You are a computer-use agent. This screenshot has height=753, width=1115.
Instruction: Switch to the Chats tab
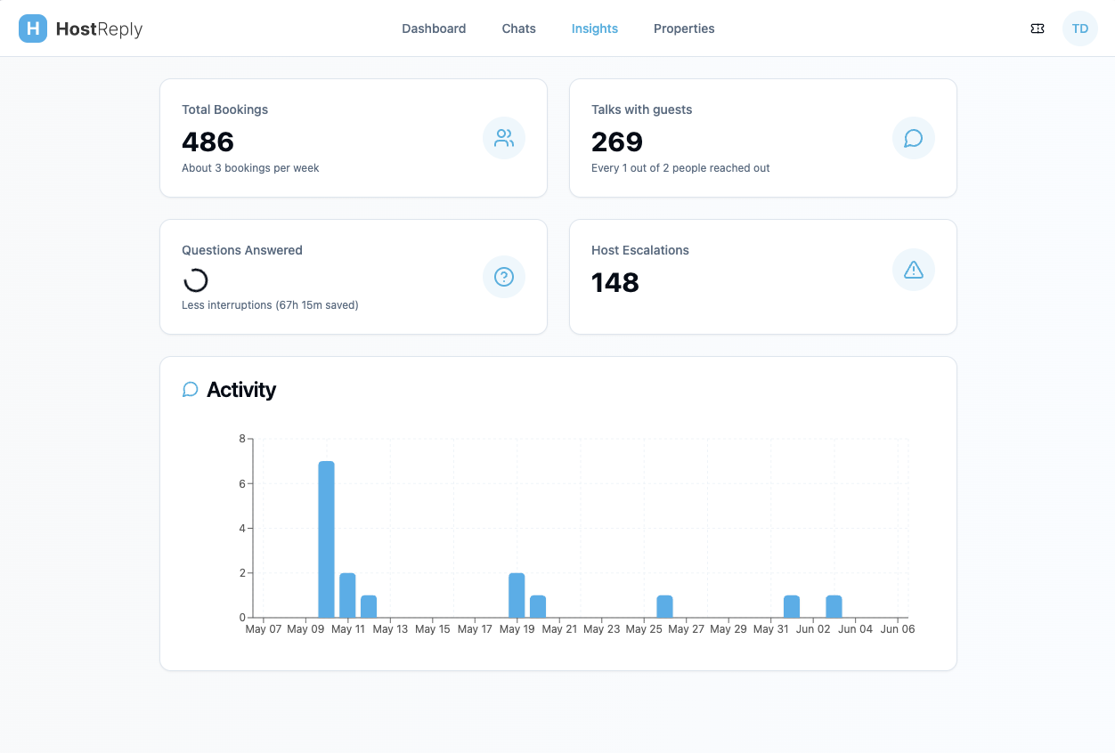(x=519, y=28)
